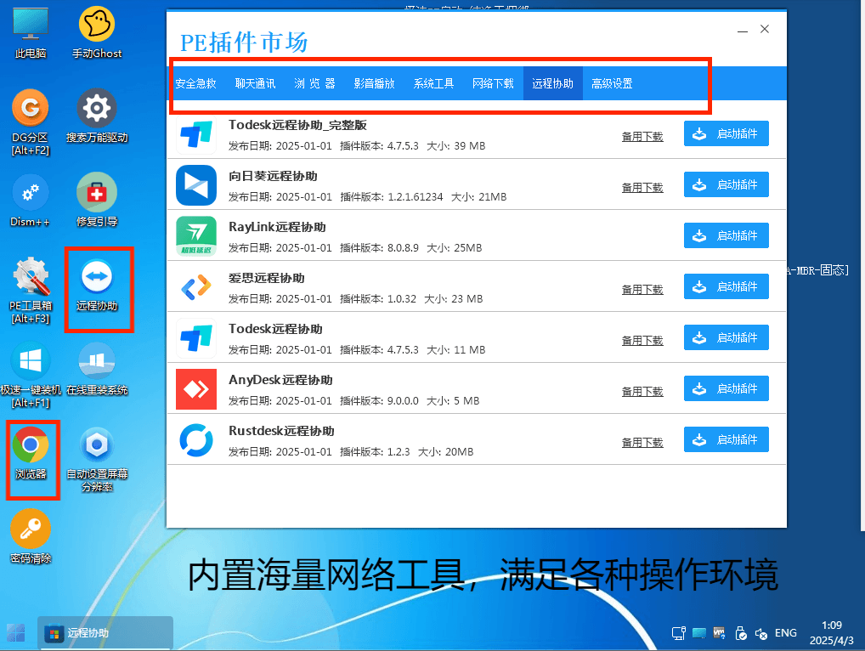
Task: Launch 自动设置屏幕分辨率 icon
Action: pos(97,459)
